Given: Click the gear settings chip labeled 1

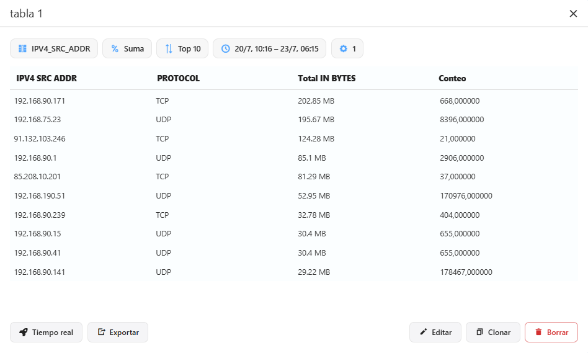Looking at the screenshot, I should (347, 48).
